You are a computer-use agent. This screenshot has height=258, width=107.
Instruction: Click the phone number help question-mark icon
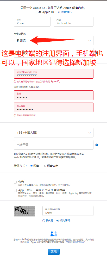[x=97, y=145]
